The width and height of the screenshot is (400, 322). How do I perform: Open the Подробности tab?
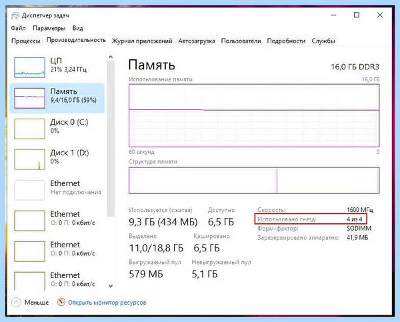[286, 41]
